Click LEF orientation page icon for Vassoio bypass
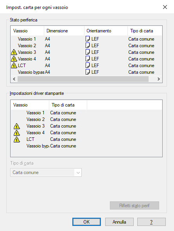 tap(88, 72)
